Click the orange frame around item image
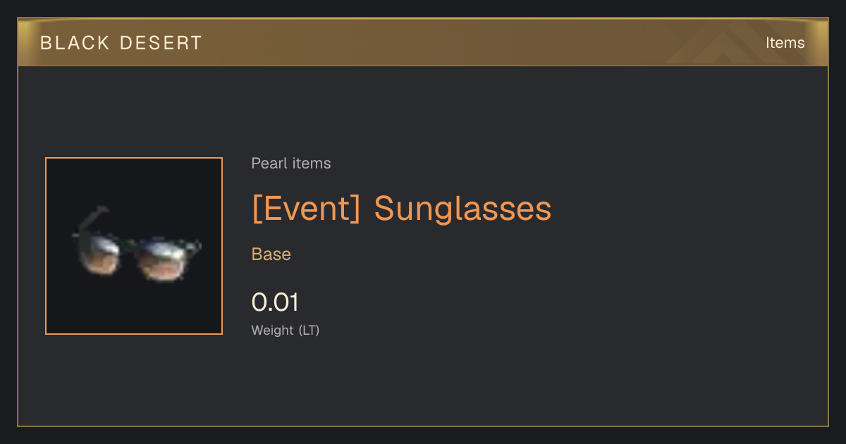Image resolution: width=846 pixels, height=444 pixels. pyautogui.click(x=134, y=246)
